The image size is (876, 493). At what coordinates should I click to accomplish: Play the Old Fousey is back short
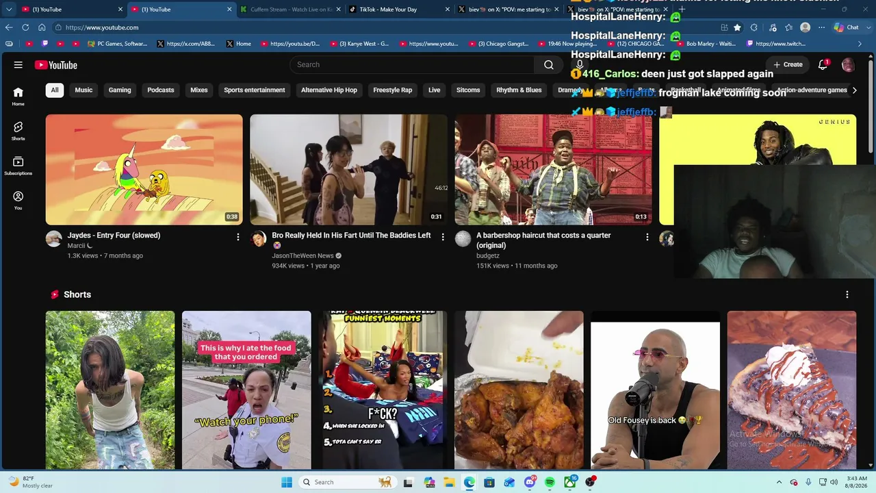[x=655, y=390]
